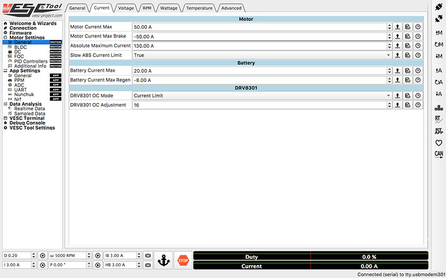
Task: Switch to the Voltage tab
Action: click(125, 8)
